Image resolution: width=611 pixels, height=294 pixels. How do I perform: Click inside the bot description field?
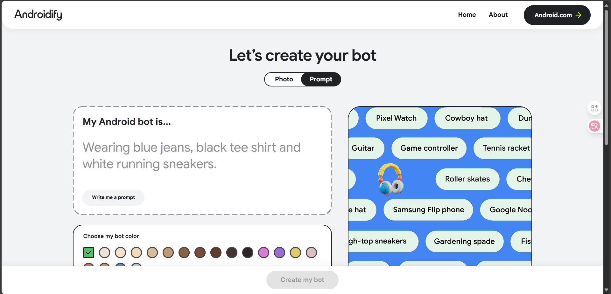(202, 156)
